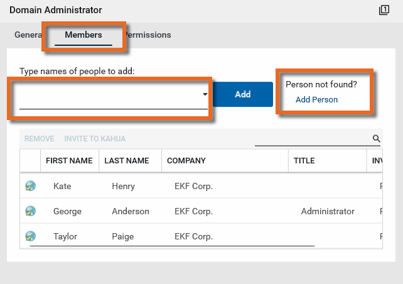403x284 pixels.
Task: Sort by the FIRST NAME column header
Action: point(69,161)
